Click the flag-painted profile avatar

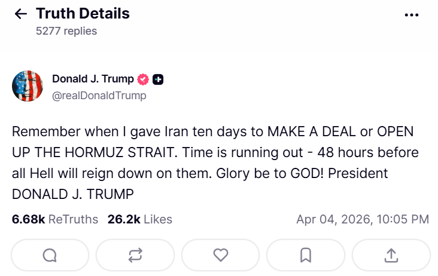click(28, 86)
